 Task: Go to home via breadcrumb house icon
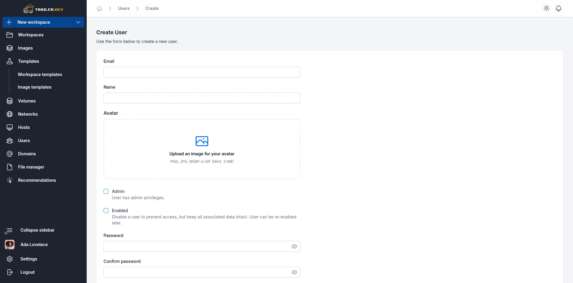[x=99, y=8]
